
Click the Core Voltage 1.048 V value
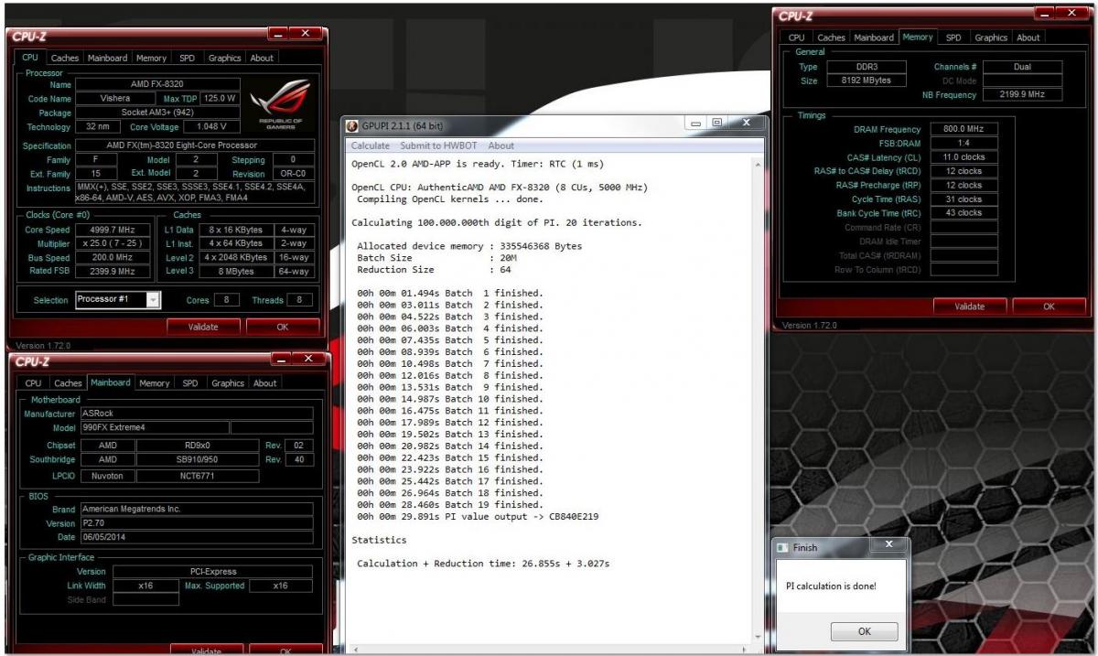[211, 126]
